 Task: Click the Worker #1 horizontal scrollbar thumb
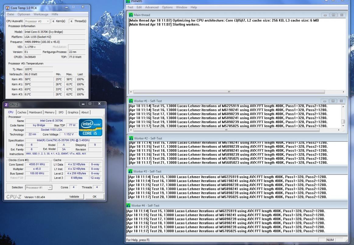click(x=226, y=130)
